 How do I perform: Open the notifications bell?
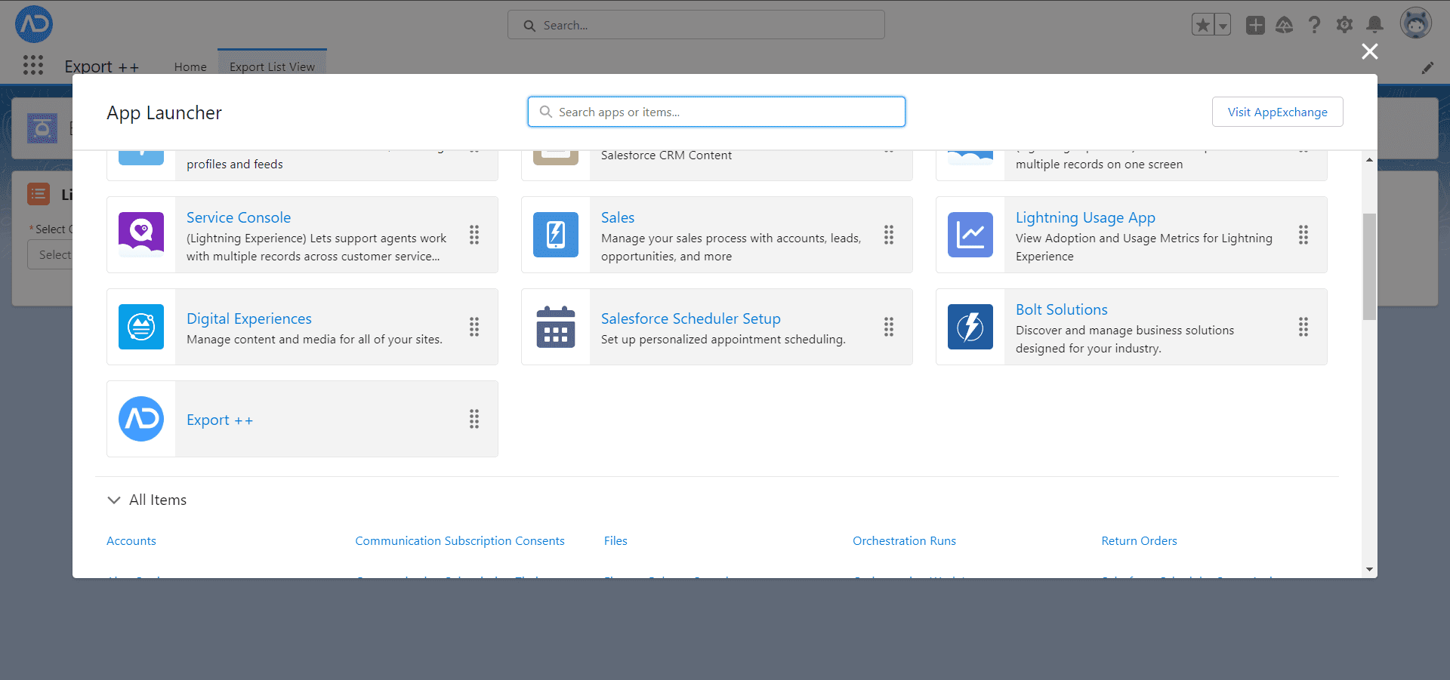tap(1375, 25)
